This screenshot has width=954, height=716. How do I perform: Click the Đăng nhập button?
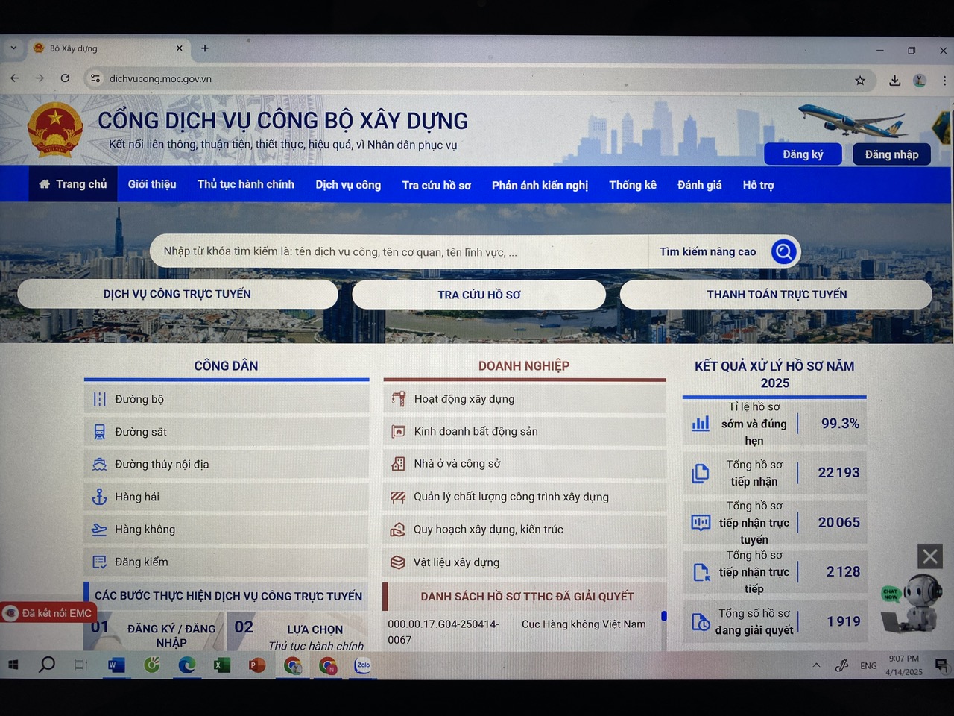click(891, 154)
